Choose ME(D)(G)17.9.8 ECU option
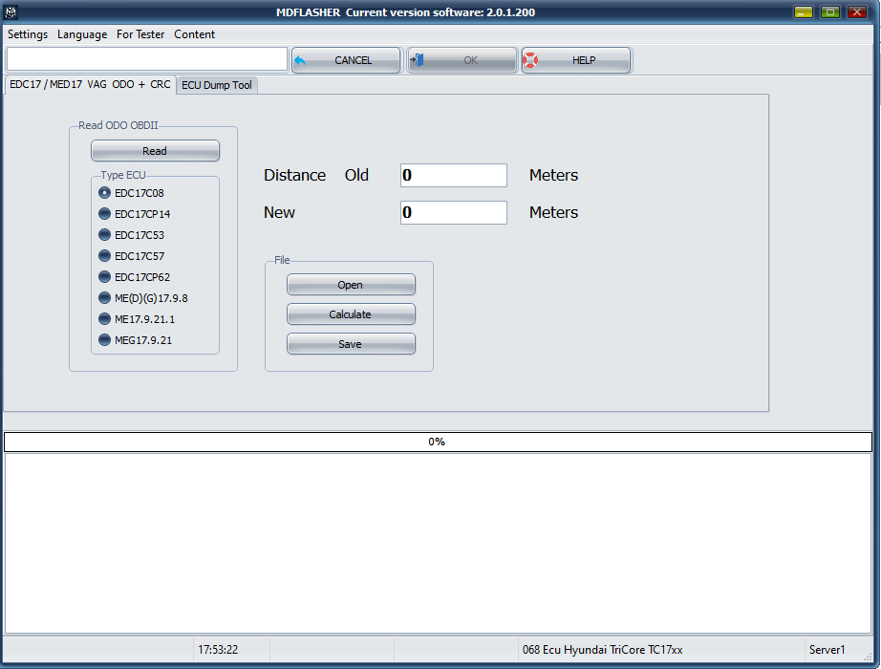The width and height of the screenshot is (881, 669). [105, 298]
